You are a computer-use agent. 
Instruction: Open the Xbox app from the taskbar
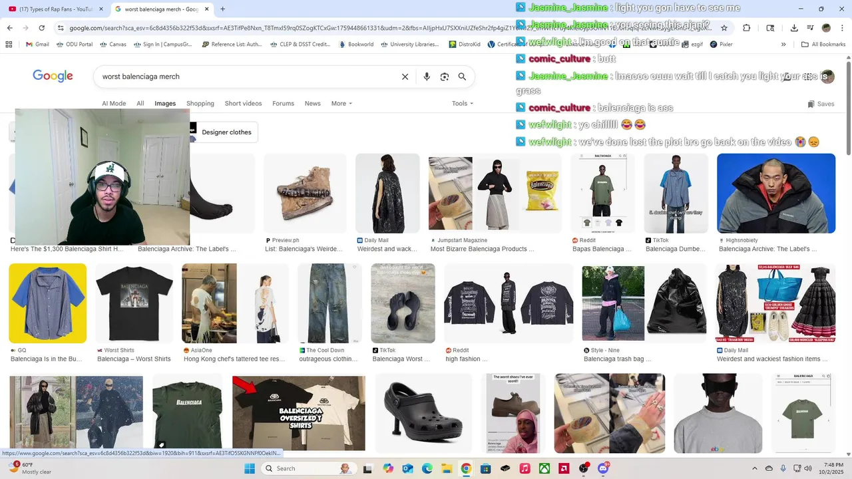point(544,468)
